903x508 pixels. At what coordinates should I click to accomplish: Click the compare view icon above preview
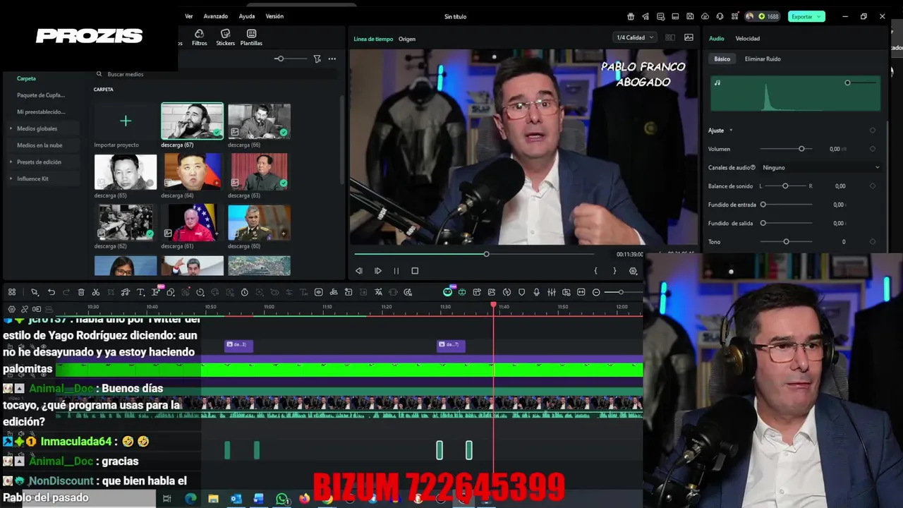coord(669,37)
